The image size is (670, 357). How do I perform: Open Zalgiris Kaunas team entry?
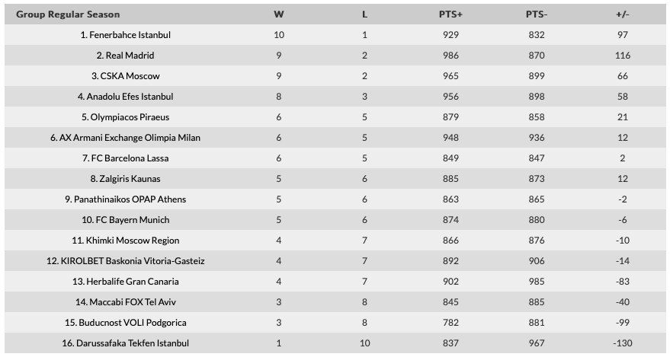(x=130, y=179)
